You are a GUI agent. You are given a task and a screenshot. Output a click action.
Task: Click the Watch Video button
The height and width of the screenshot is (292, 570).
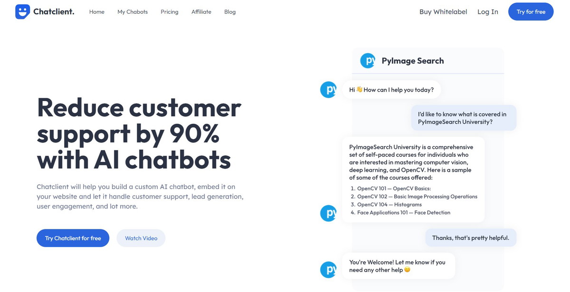(x=141, y=238)
